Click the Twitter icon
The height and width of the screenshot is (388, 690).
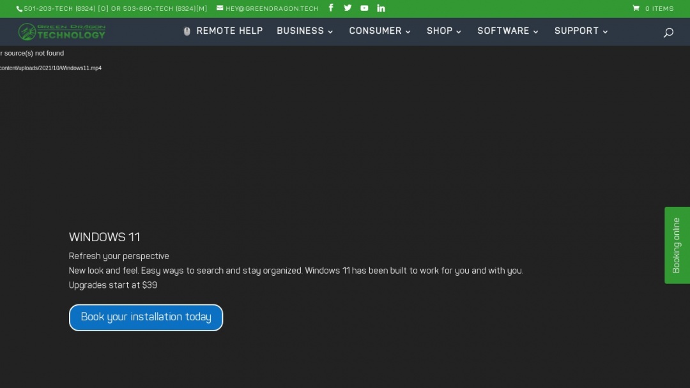[348, 8]
